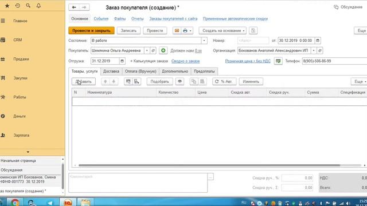Open Заказы покупателей с сайта tab

[173, 19]
